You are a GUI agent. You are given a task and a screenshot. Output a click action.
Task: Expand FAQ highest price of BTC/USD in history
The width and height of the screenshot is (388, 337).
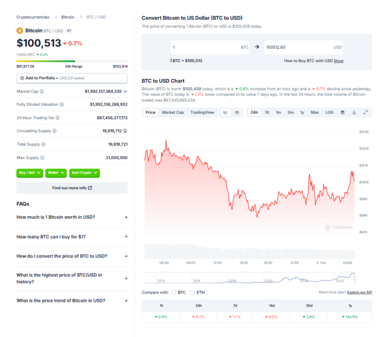coord(72,279)
